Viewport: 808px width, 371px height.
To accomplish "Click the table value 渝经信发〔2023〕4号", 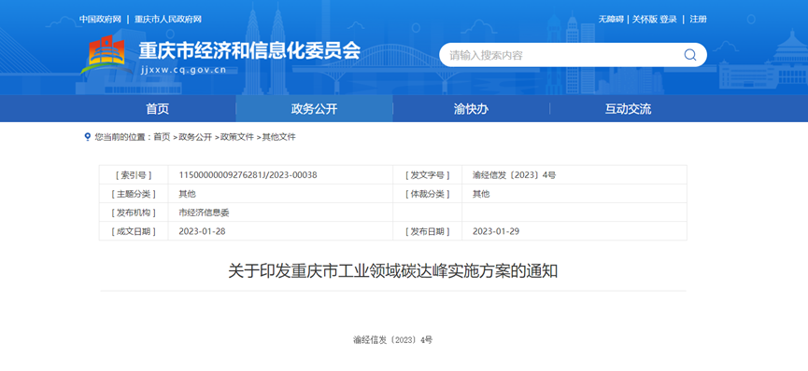I will pos(515,175).
